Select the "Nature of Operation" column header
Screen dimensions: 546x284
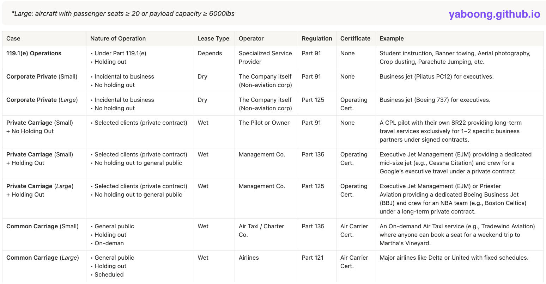tap(118, 38)
